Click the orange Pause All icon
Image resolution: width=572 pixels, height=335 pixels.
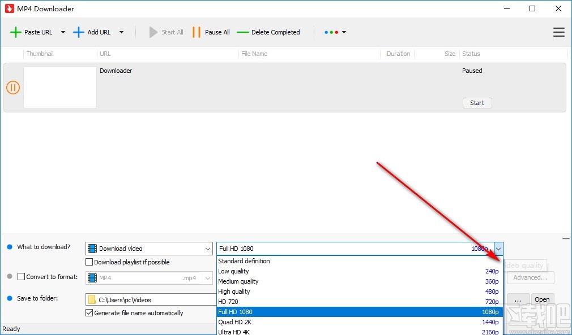tap(197, 32)
